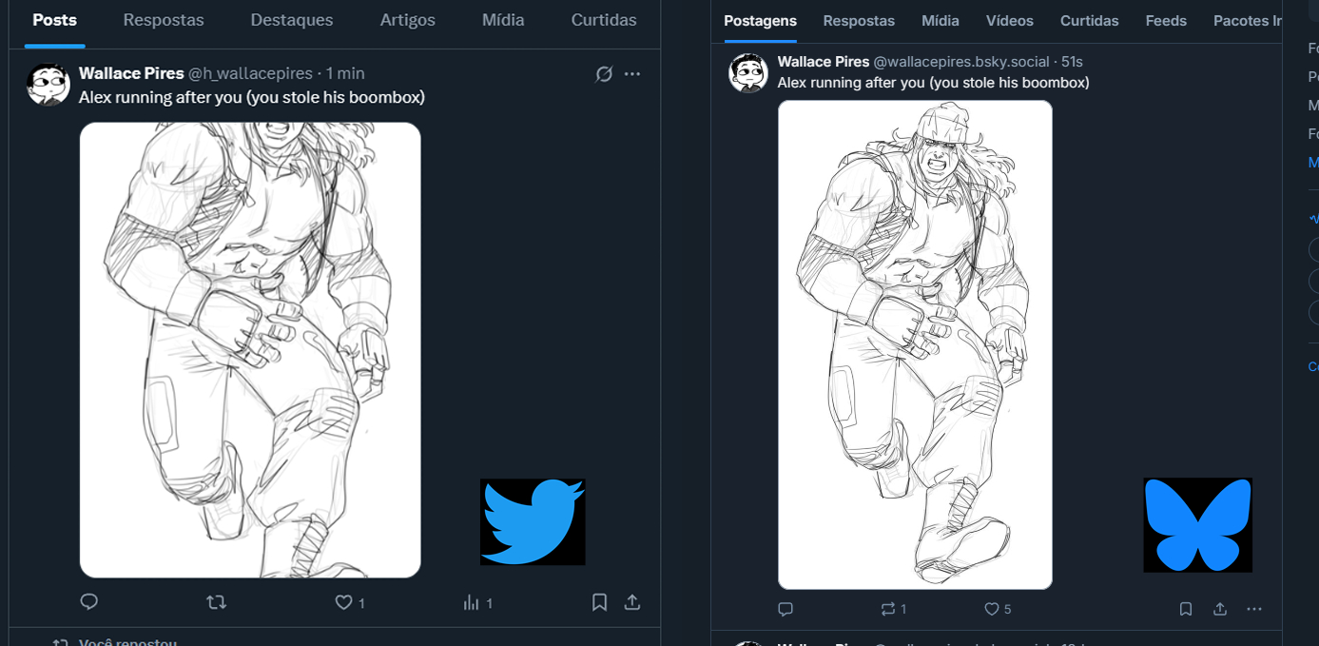Screen dimensions: 1319x646
Task: Open the @wallacepires.bsky.social handle link
Action: (x=961, y=62)
